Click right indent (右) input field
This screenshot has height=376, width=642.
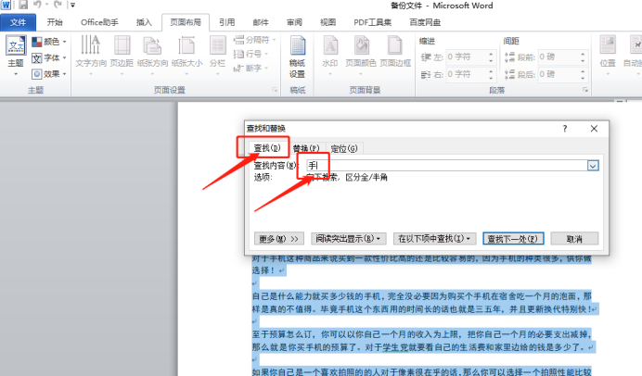[466, 74]
